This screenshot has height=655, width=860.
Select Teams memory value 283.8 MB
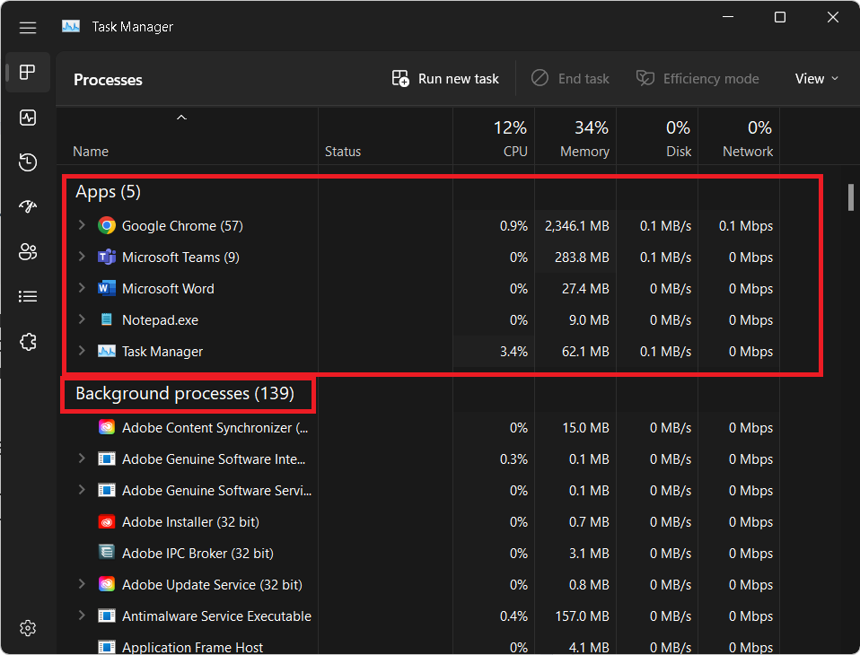click(582, 258)
